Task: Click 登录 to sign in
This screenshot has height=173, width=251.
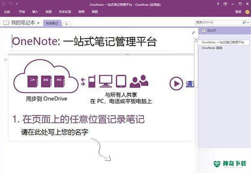Action: pyautogui.click(x=238, y=12)
